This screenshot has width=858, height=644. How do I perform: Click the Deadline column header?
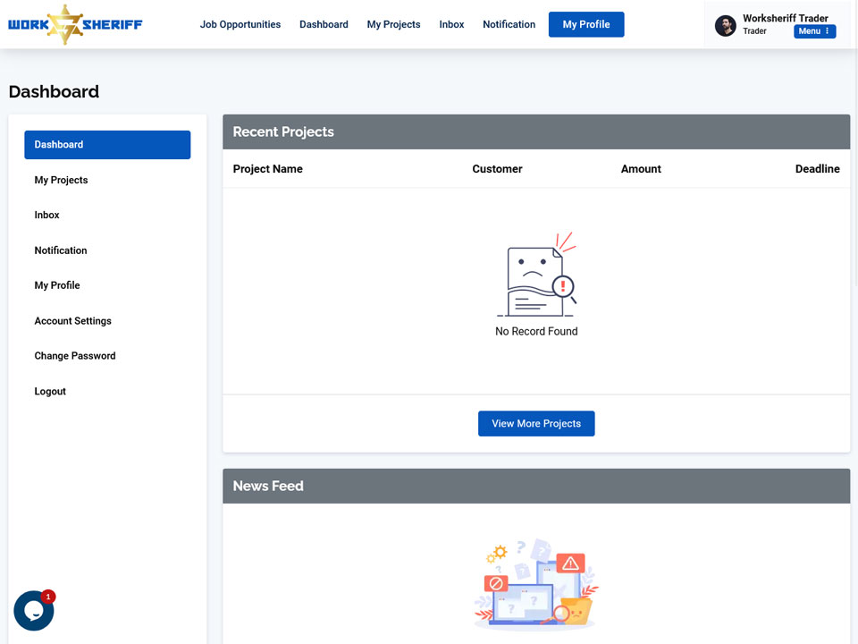tap(818, 169)
